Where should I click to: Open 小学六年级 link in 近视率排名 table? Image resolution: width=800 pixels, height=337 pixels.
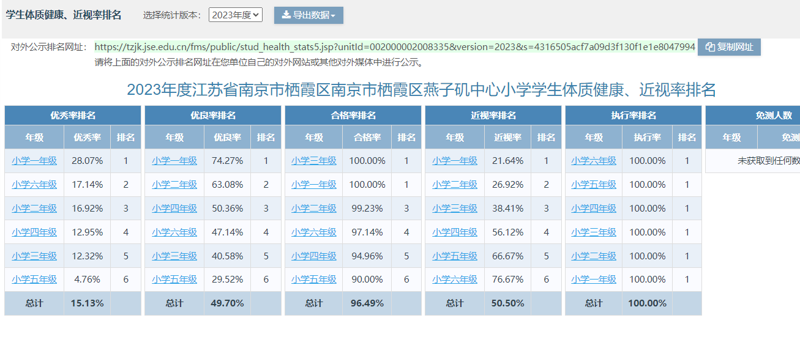click(x=455, y=280)
